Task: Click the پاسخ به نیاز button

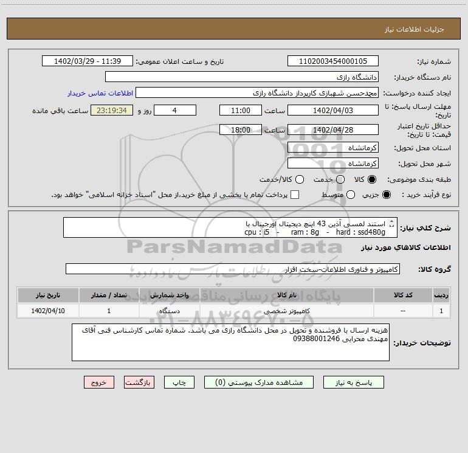Action: (x=353, y=382)
